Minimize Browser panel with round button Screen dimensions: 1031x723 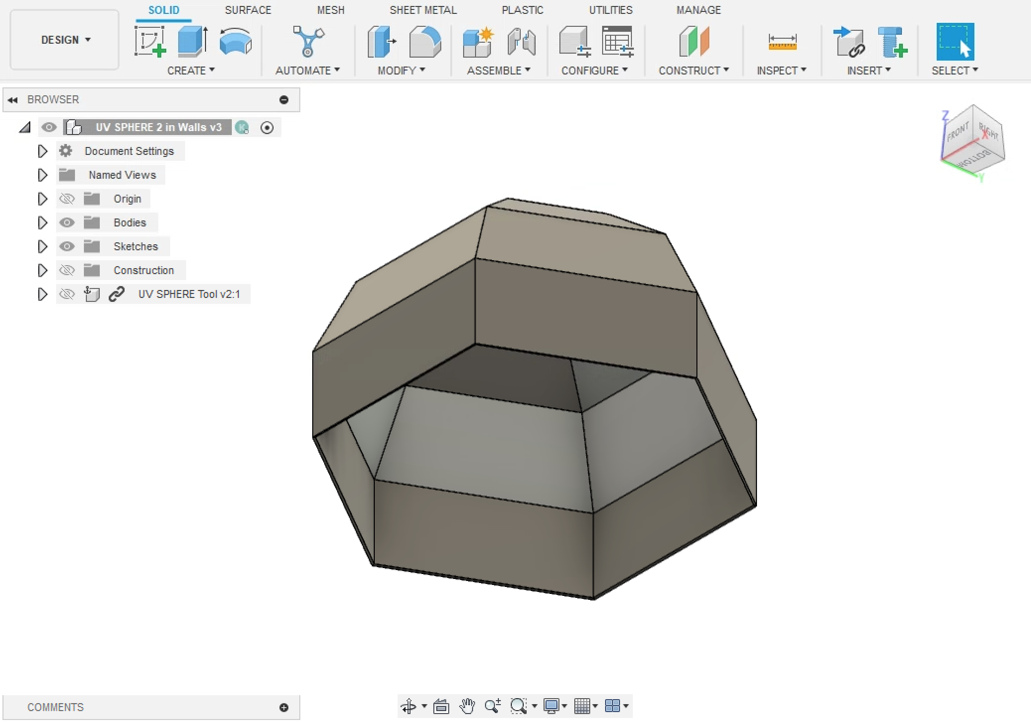click(x=284, y=100)
